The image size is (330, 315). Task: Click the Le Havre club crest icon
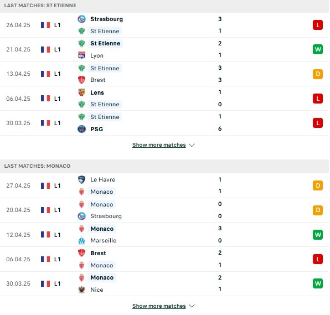click(81, 180)
